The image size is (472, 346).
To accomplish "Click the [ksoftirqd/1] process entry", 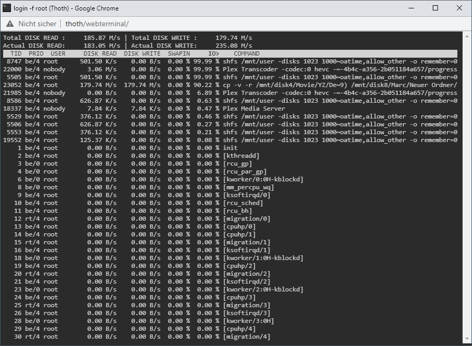I will (x=246, y=250).
